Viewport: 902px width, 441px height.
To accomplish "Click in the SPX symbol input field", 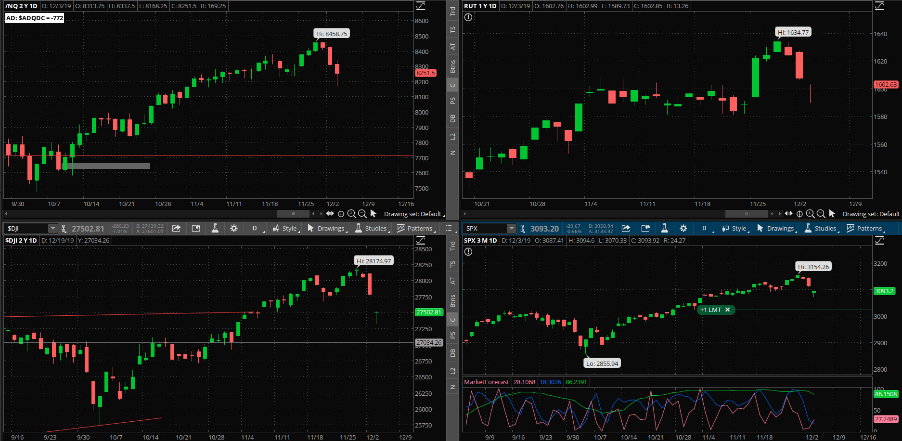I will (x=486, y=228).
